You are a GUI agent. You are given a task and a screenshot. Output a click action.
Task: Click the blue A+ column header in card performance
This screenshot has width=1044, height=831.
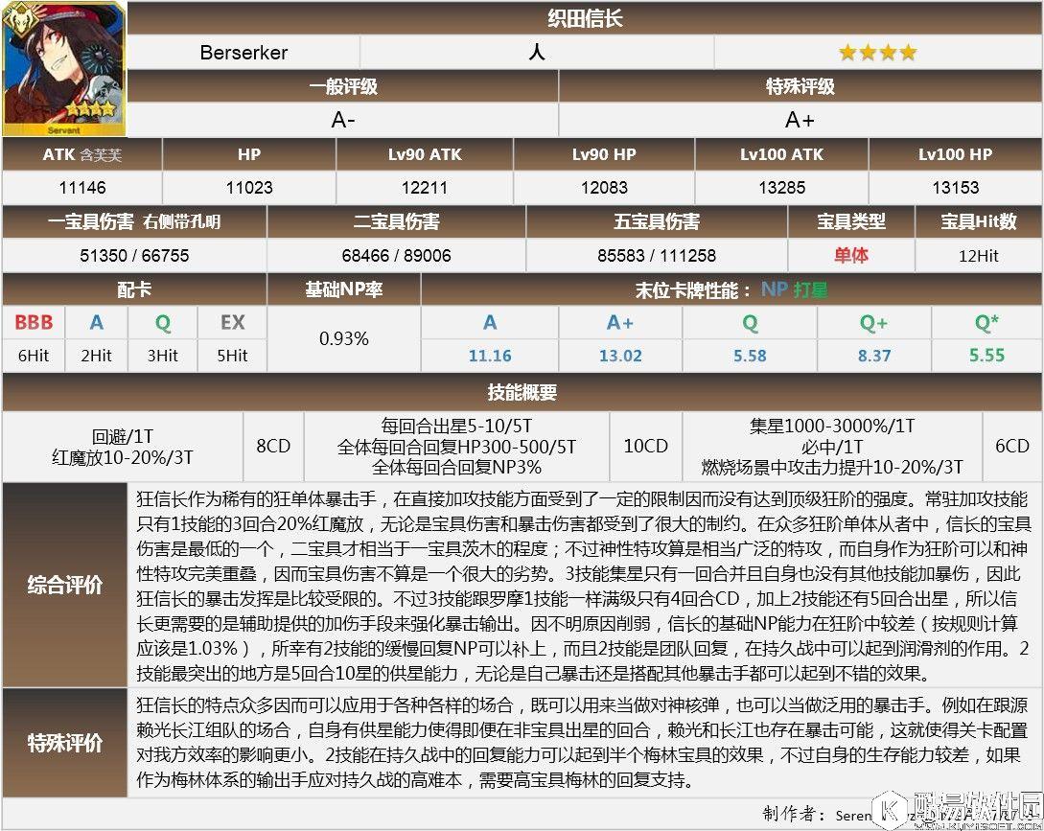[619, 323]
